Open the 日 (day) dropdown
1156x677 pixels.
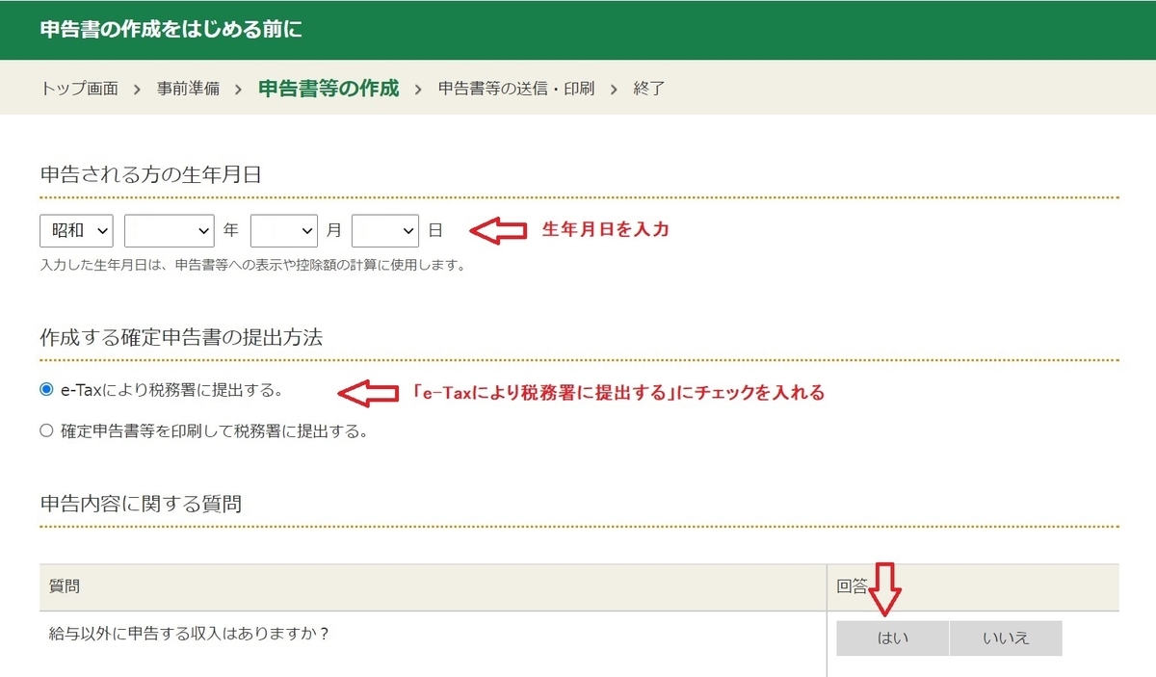point(385,230)
